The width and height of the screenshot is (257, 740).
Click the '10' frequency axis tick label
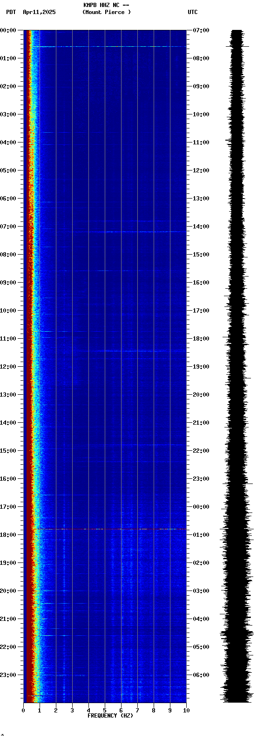(x=186, y=711)
